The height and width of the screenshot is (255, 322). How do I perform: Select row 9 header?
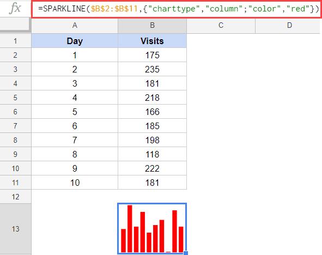tap(15, 154)
